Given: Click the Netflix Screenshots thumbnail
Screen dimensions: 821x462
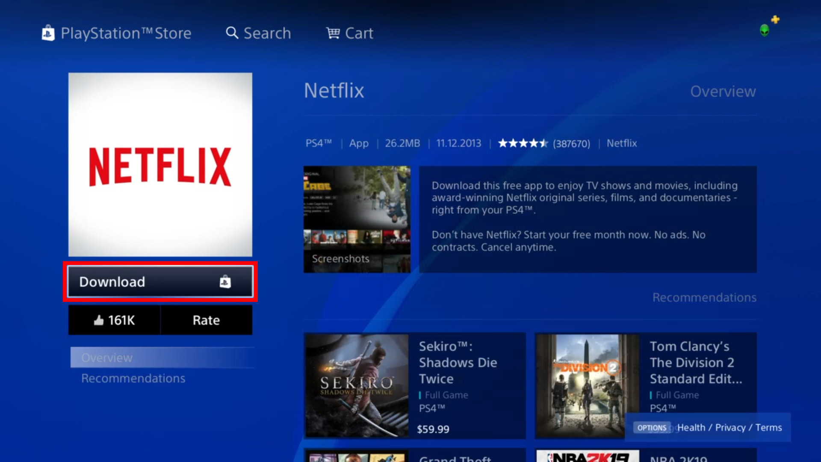Looking at the screenshot, I should (x=357, y=219).
